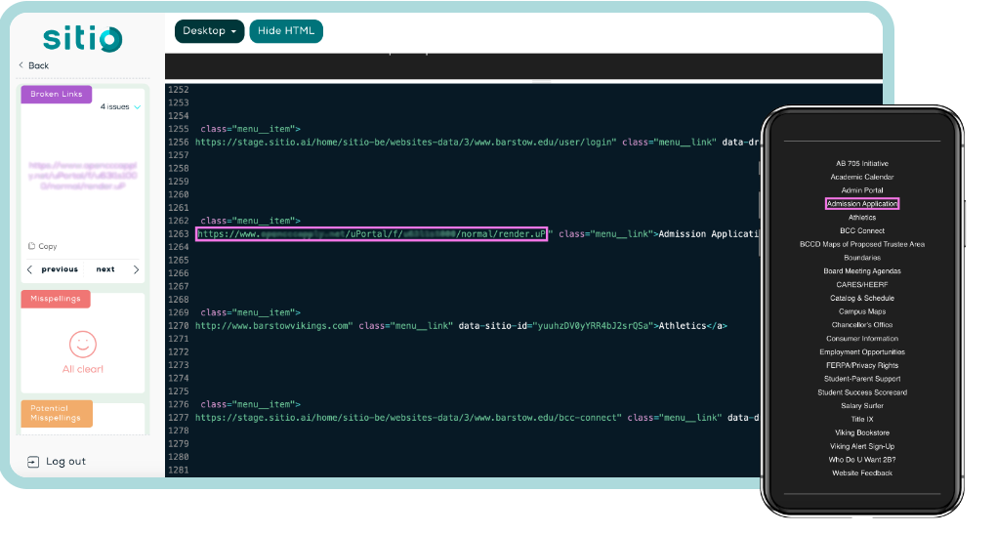
Task: Tap Title IX in phone menu
Action: click(x=862, y=420)
